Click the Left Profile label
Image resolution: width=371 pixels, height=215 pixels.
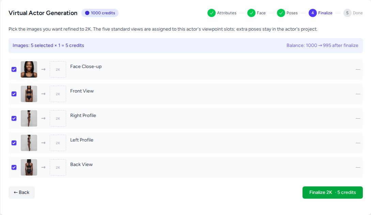pyautogui.click(x=82, y=140)
